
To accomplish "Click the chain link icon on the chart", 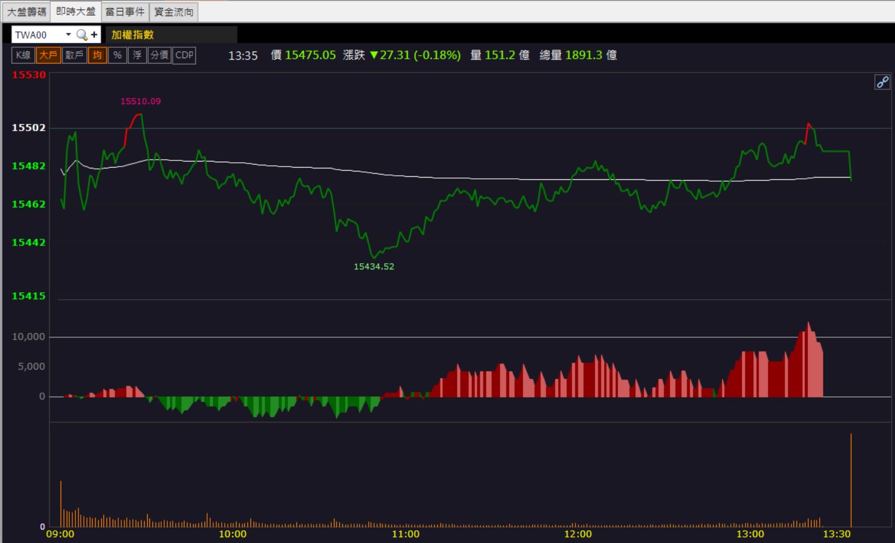I will tap(882, 82).
